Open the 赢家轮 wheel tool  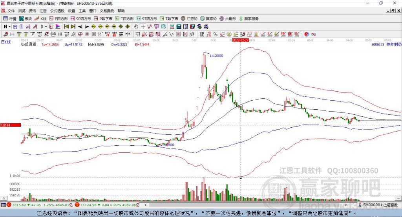[208, 19]
